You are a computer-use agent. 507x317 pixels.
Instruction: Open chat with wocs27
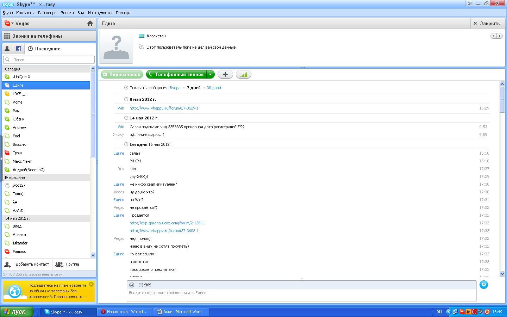tap(46, 185)
